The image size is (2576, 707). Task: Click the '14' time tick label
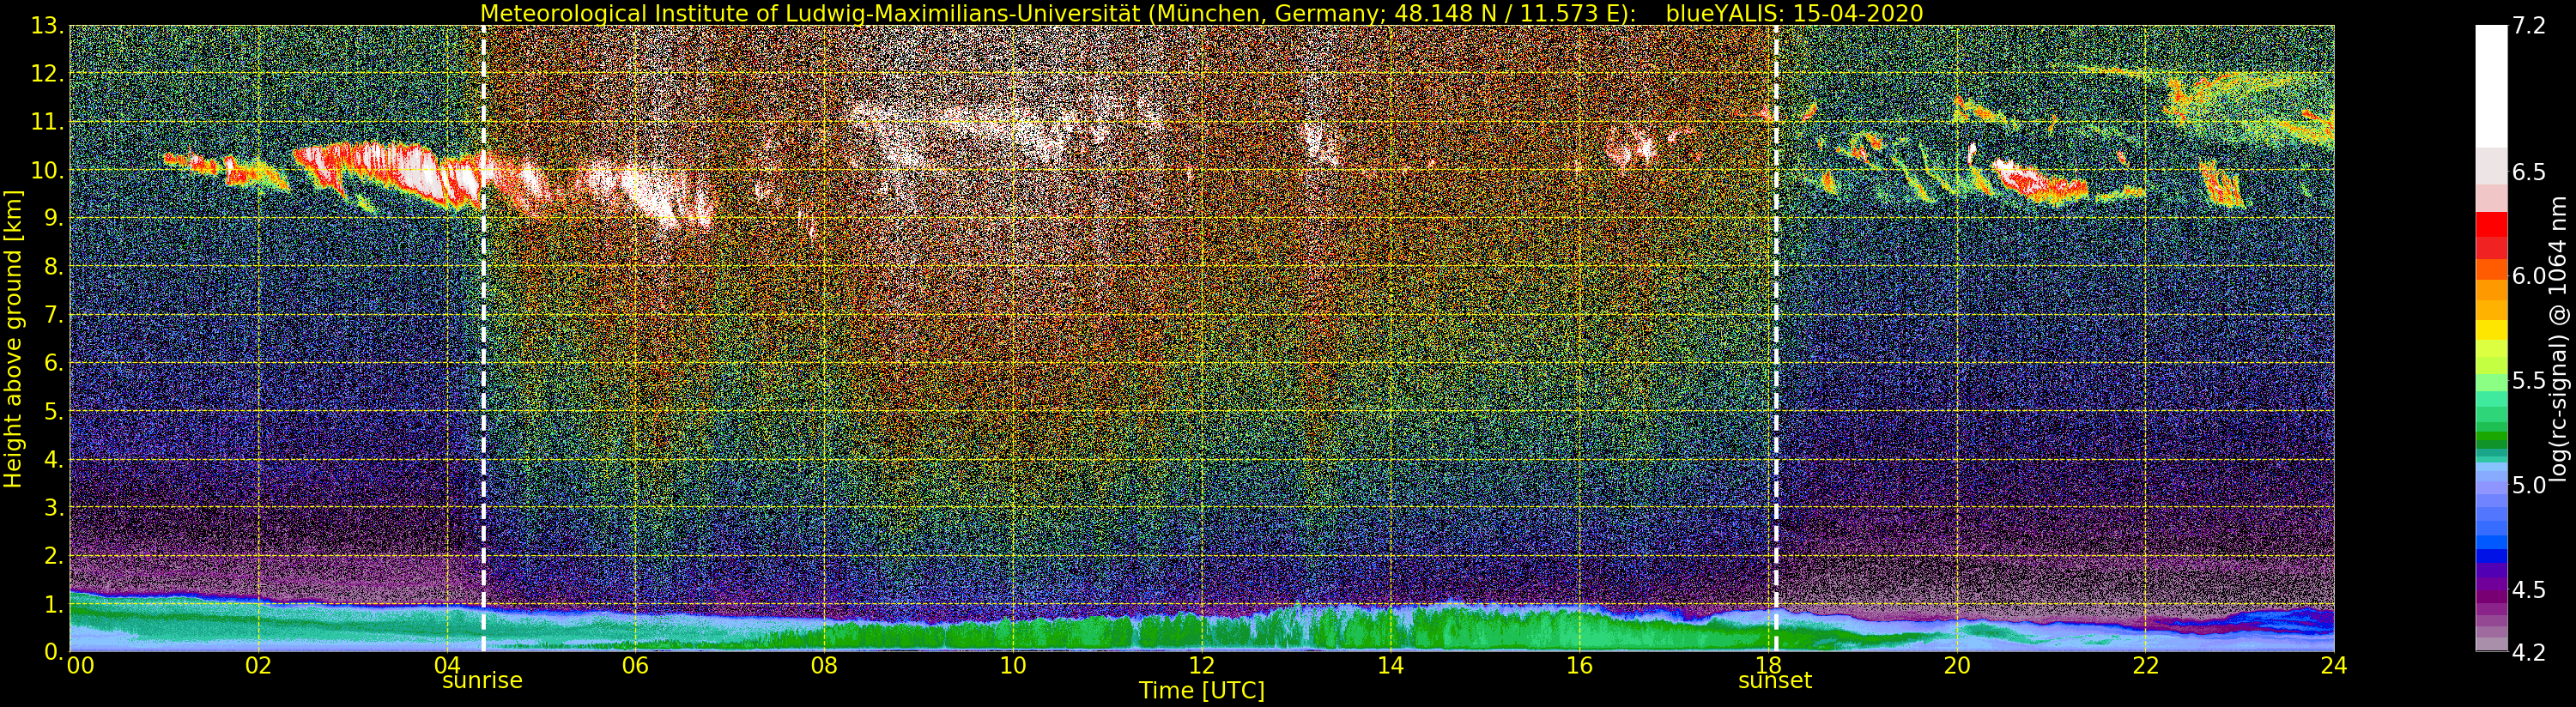(1390, 666)
